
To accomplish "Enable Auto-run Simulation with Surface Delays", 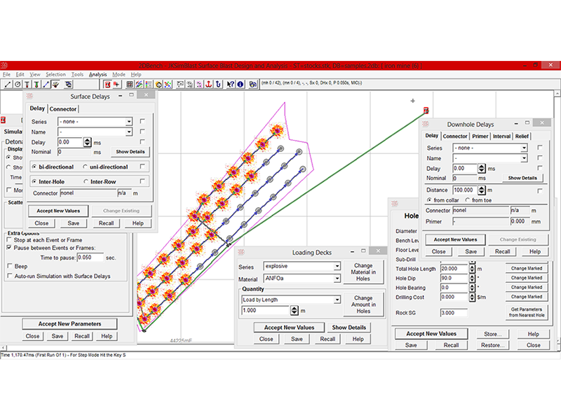I will click(9, 276).
